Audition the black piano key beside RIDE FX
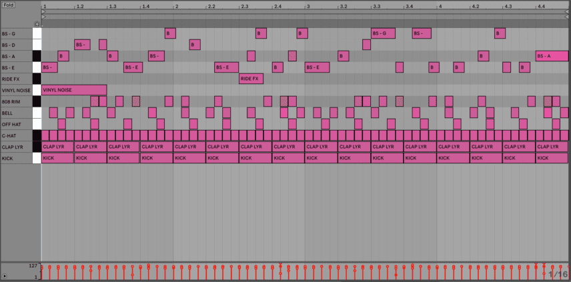The width and height of the screenshot is (571, 282). 37,79
